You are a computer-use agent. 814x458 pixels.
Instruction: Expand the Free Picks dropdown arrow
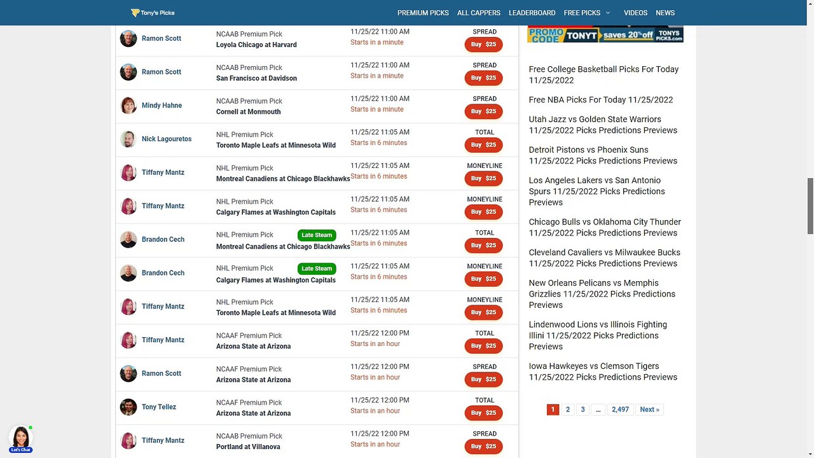pos(607,13)
